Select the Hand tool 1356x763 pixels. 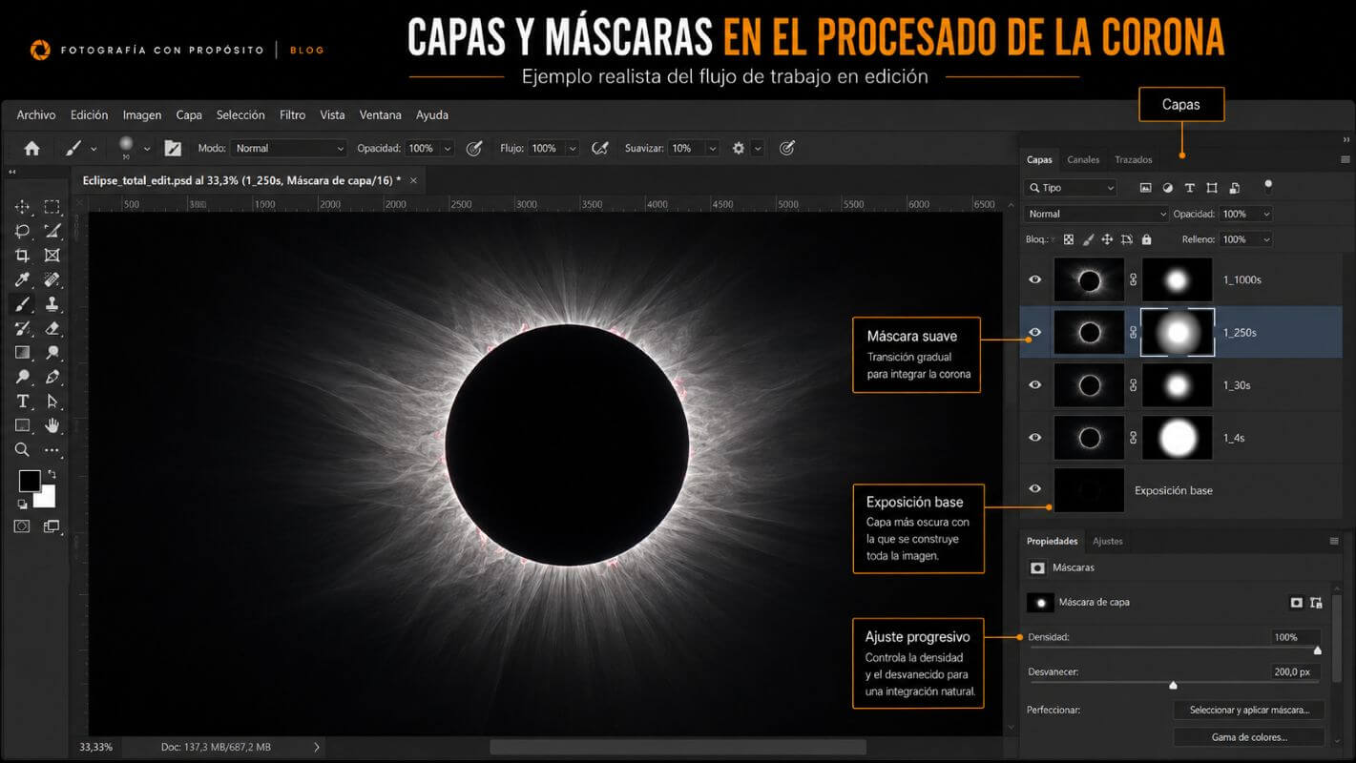tap(52, 425)
